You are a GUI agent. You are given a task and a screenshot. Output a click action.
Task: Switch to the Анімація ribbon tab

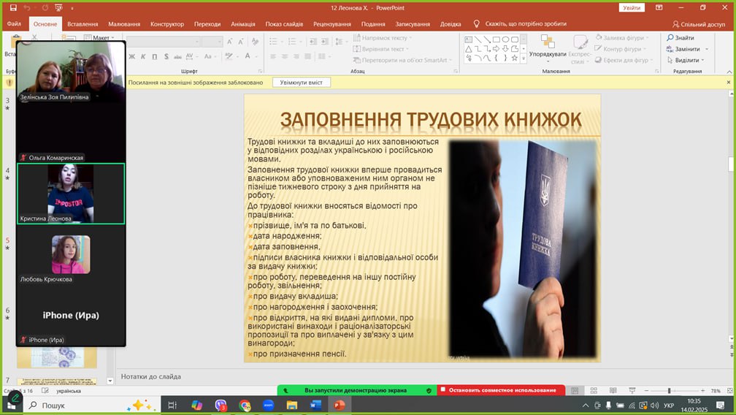[x=242, y=23]
